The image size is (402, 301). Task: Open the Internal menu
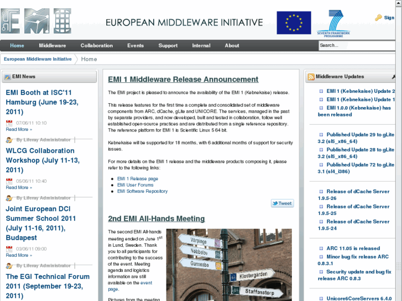[201, 46]
